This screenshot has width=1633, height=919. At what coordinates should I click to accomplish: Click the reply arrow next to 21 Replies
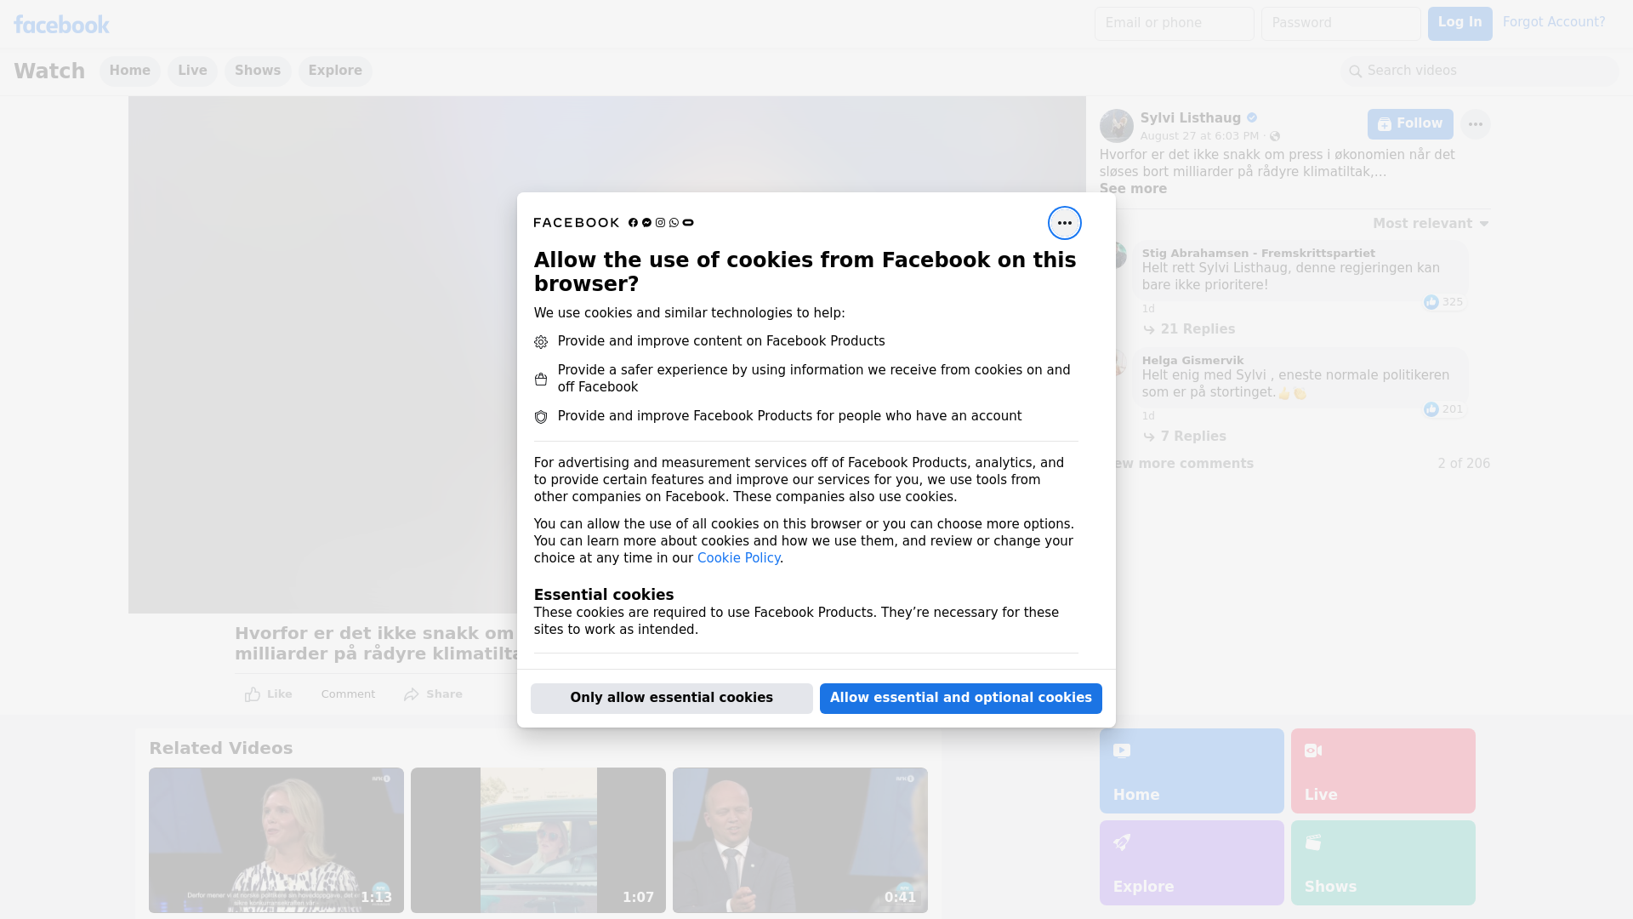tap(1149, 329)
